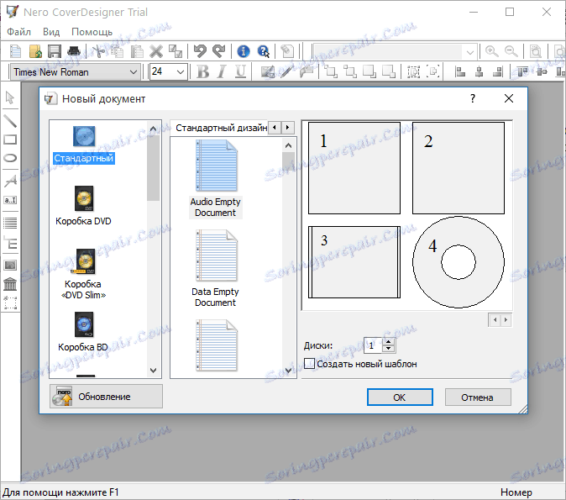Select the Rectangle drawing tool

[10, 139]
